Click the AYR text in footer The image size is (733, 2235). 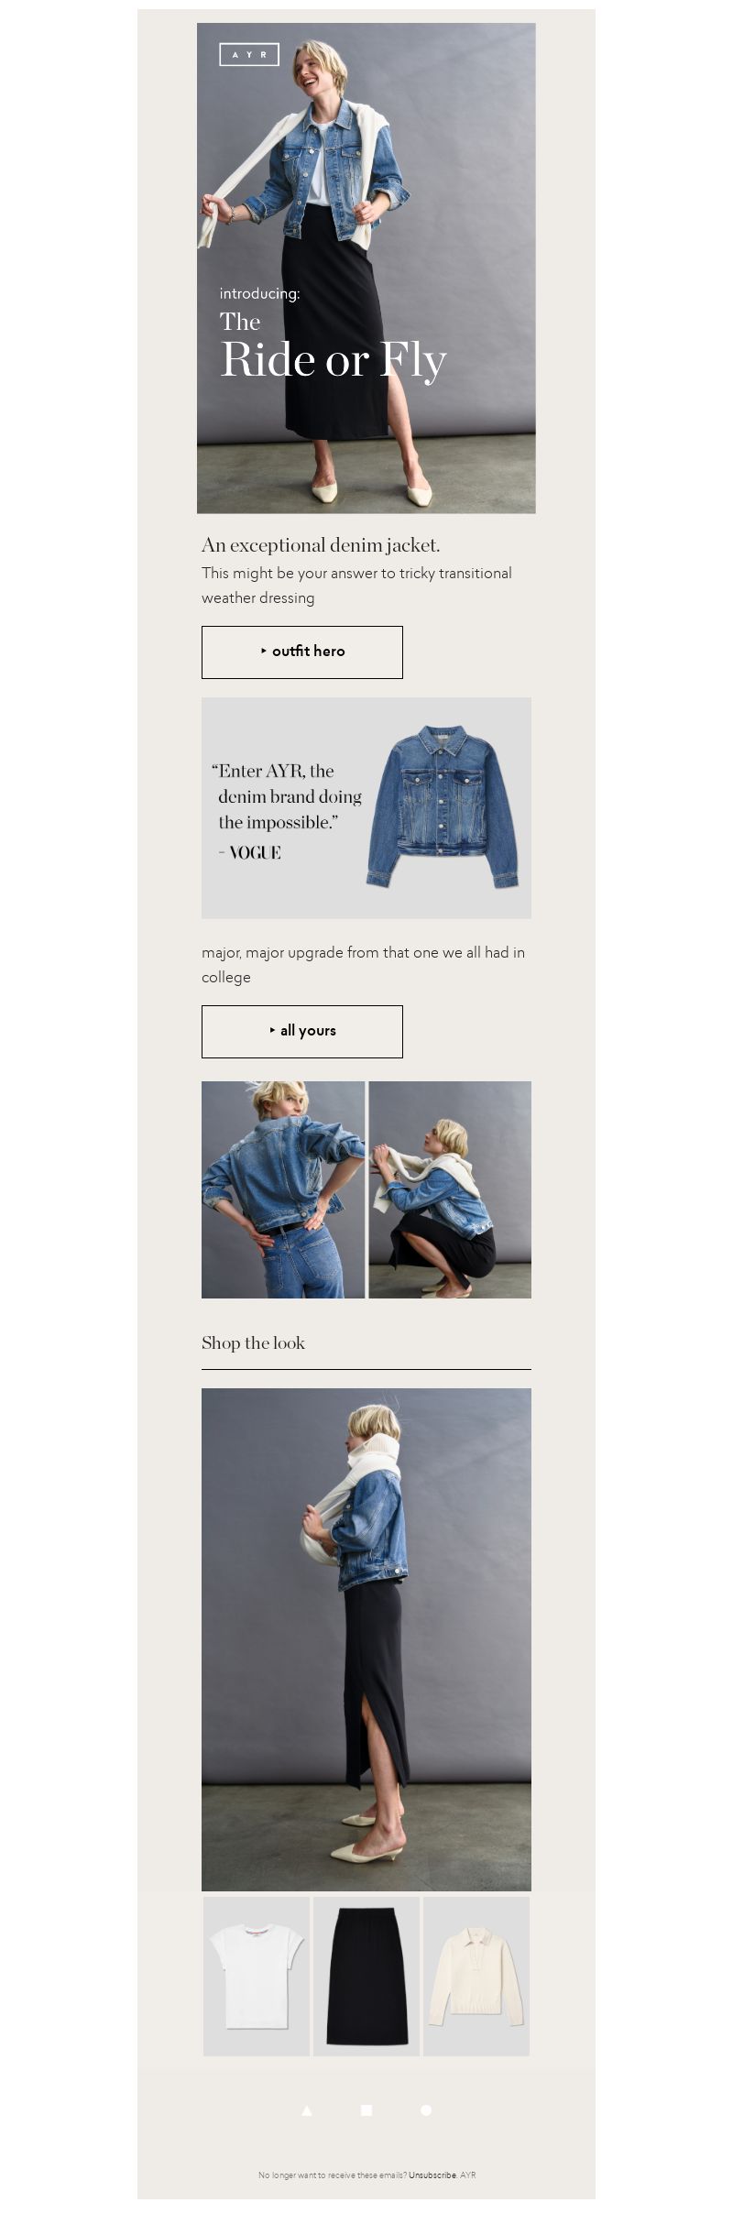[467, 2175]
